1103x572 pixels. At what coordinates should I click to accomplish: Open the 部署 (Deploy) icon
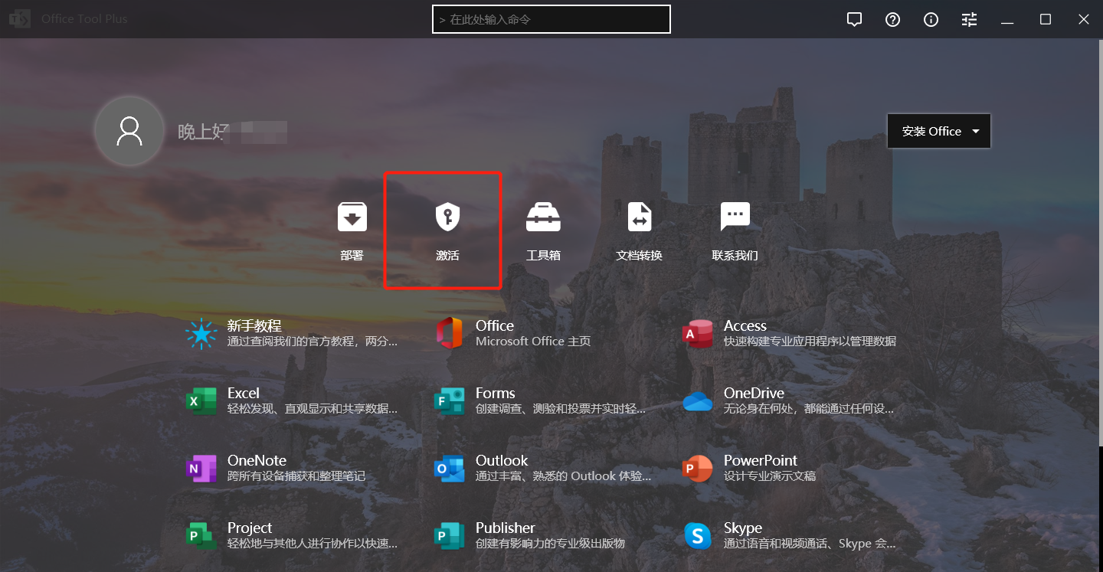pyautogui.click(x=352, y=217)
